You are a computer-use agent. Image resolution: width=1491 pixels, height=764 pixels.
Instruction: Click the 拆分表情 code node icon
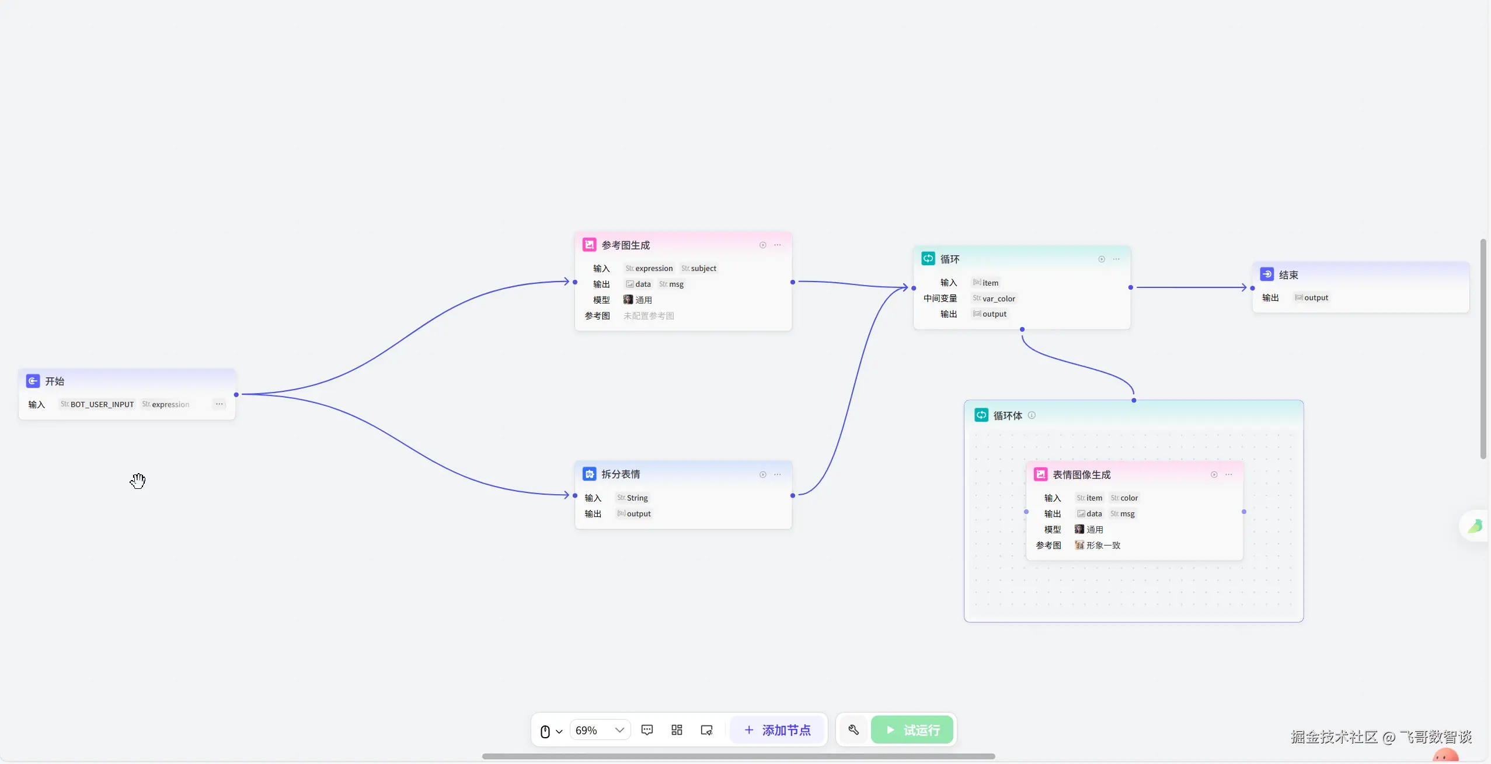[590, 474]
